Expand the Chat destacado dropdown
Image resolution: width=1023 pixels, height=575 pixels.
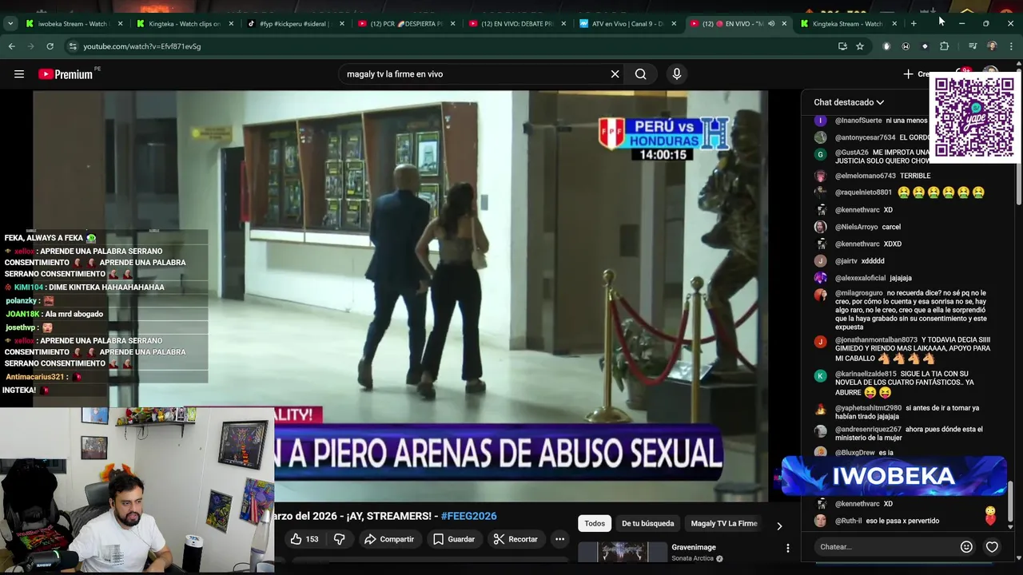tap(849, 102)
